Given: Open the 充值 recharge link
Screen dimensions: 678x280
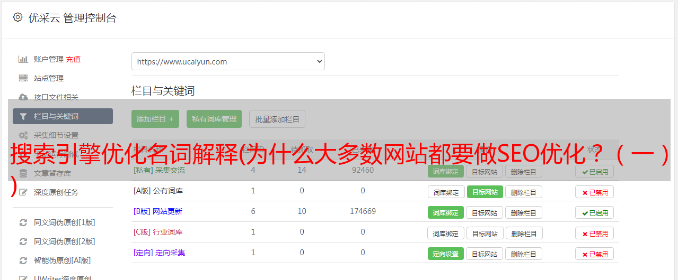Looking at the screenshot, I should tap(73, 59).
